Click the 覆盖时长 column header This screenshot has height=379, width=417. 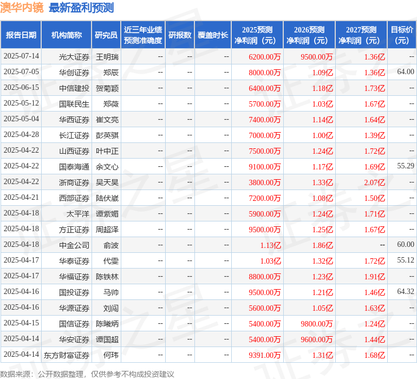pos(213,35)
